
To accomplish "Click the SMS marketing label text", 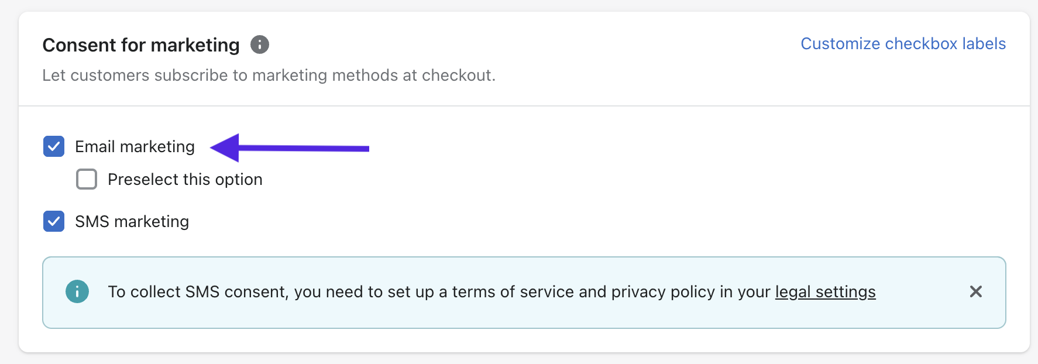I will [132, 221].
